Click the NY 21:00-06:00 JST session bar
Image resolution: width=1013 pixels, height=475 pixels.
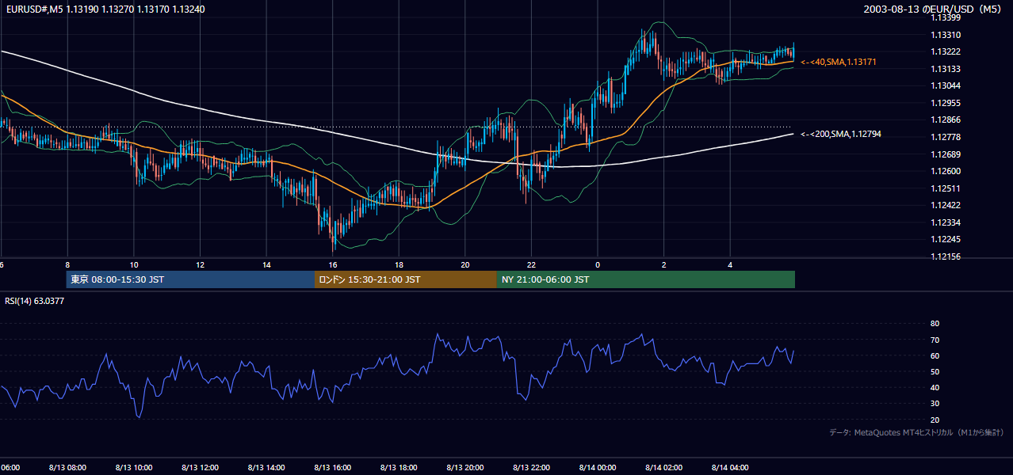coord(646,279)
